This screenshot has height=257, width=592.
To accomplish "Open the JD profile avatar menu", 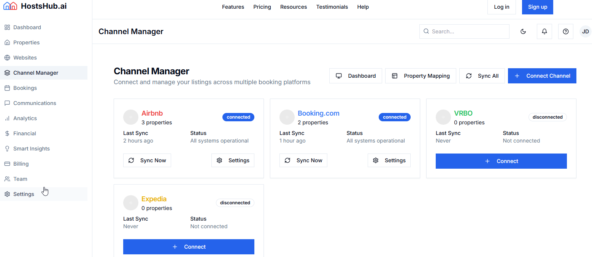I will point(585,31).
